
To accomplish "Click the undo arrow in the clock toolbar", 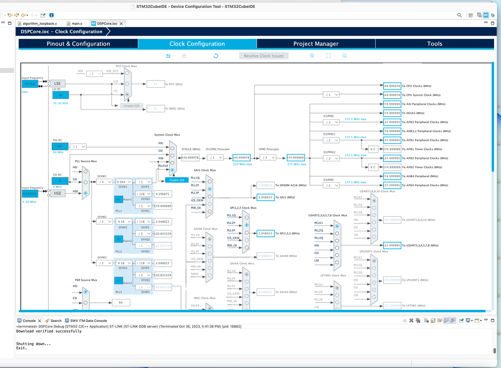I will (x=168, y=56).
